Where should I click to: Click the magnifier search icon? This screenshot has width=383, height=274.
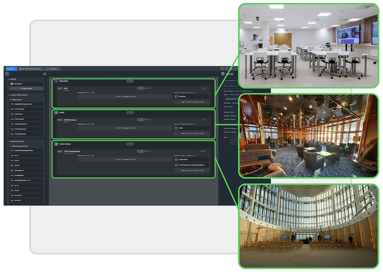[7, 74]
